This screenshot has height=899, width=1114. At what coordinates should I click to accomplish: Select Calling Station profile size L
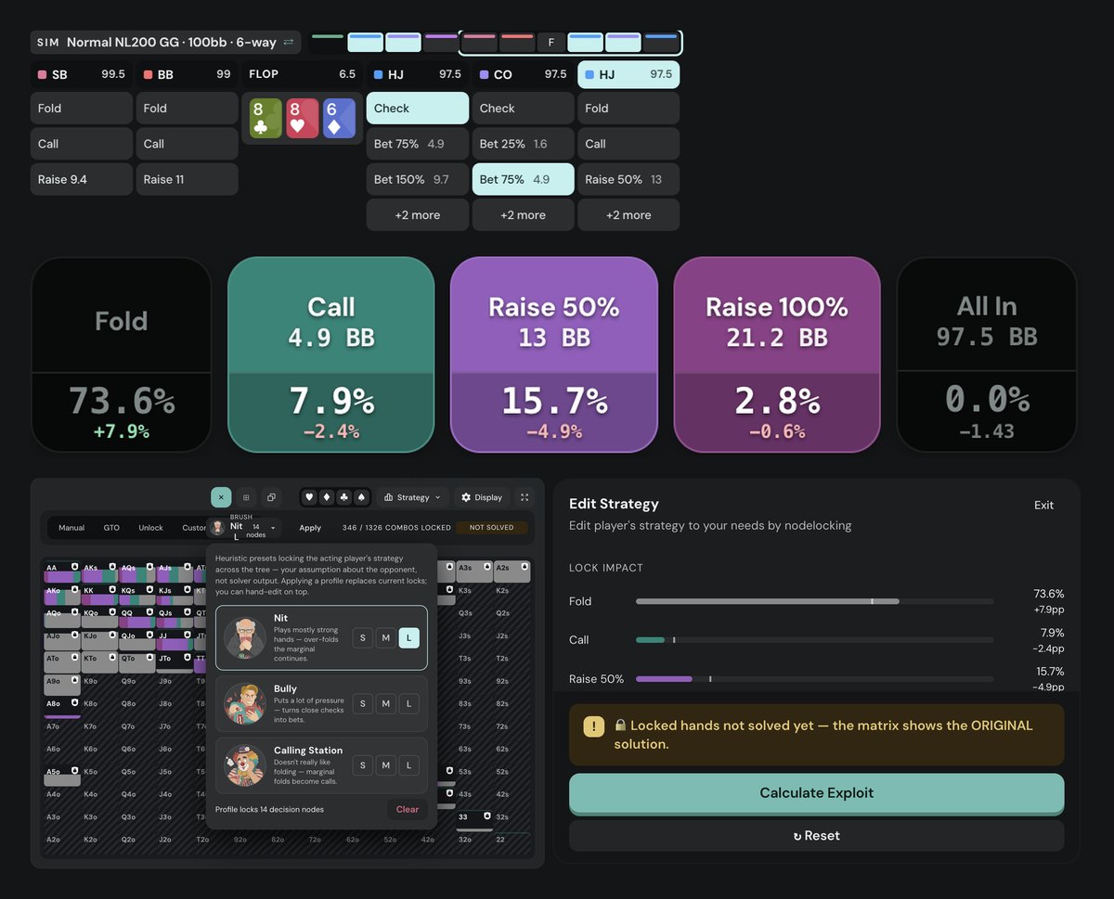coord(409,765)
